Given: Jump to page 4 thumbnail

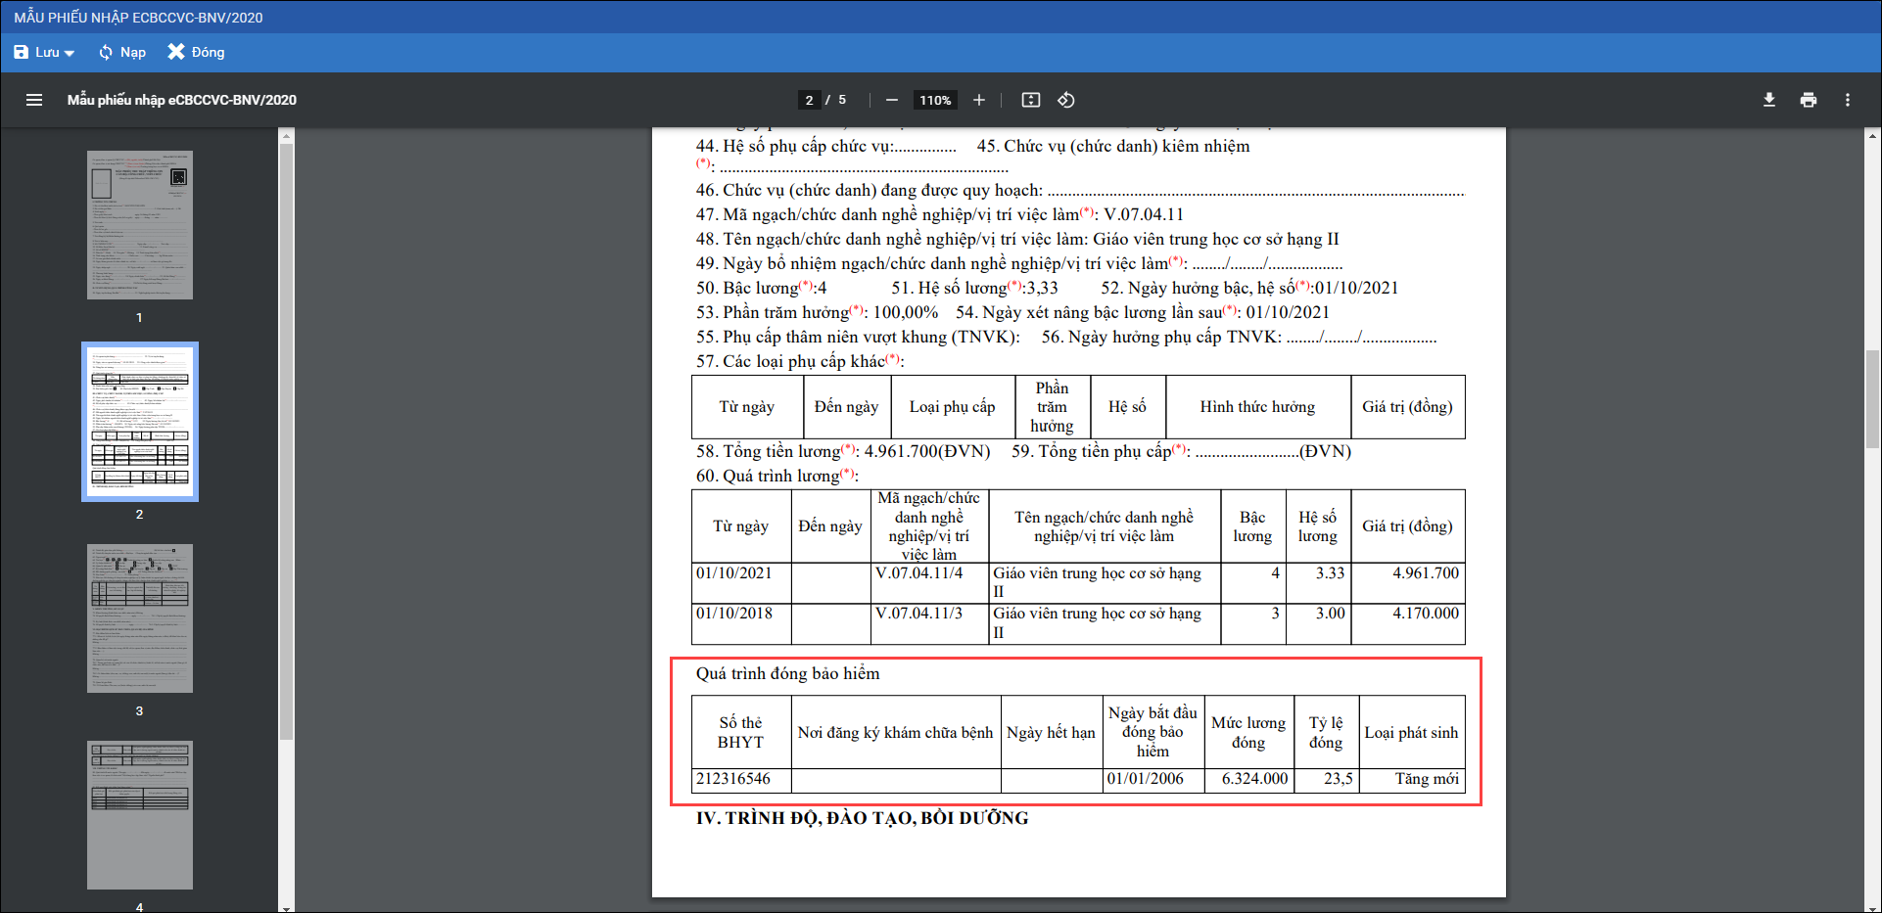Looking at the screenshot, I should (x=140, y=814).
